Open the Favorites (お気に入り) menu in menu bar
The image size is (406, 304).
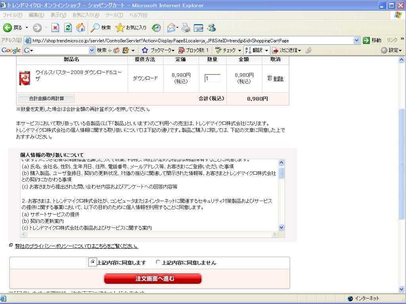86,15
